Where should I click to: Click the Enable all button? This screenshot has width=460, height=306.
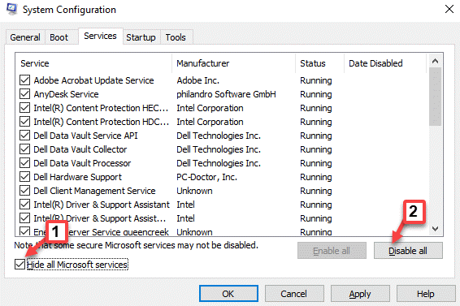click(332, 251)
